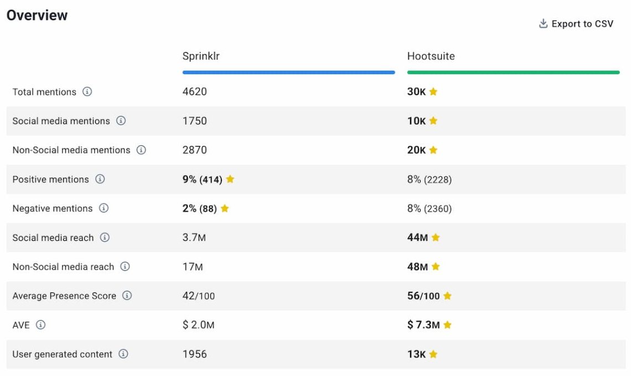Click the star beside Sprinklr 9% positive mentions
This screenshot has width=631, height=376.
pyautogui.click(x=230, y=179)
